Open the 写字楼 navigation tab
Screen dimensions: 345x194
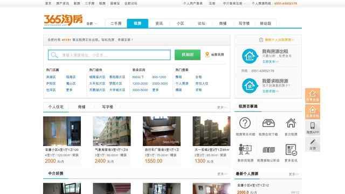[244, 23]
